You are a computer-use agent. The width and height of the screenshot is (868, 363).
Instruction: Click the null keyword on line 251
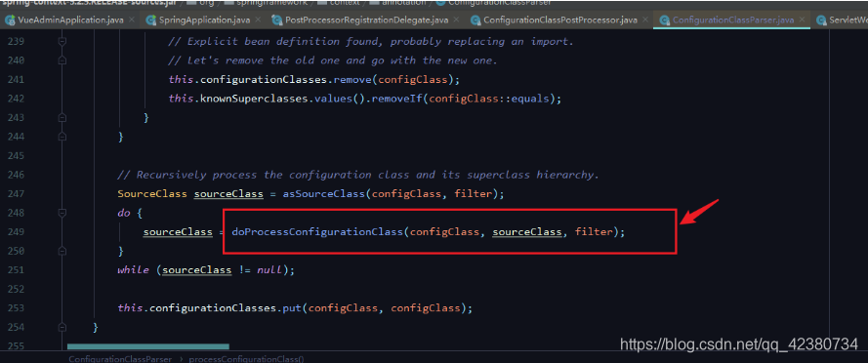coord(269,270)
